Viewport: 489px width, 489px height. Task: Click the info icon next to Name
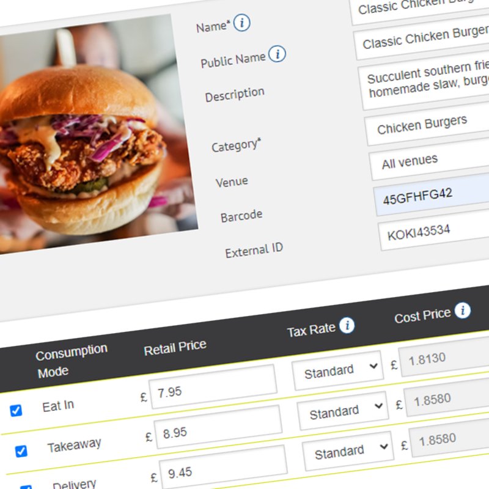(242, 24)
